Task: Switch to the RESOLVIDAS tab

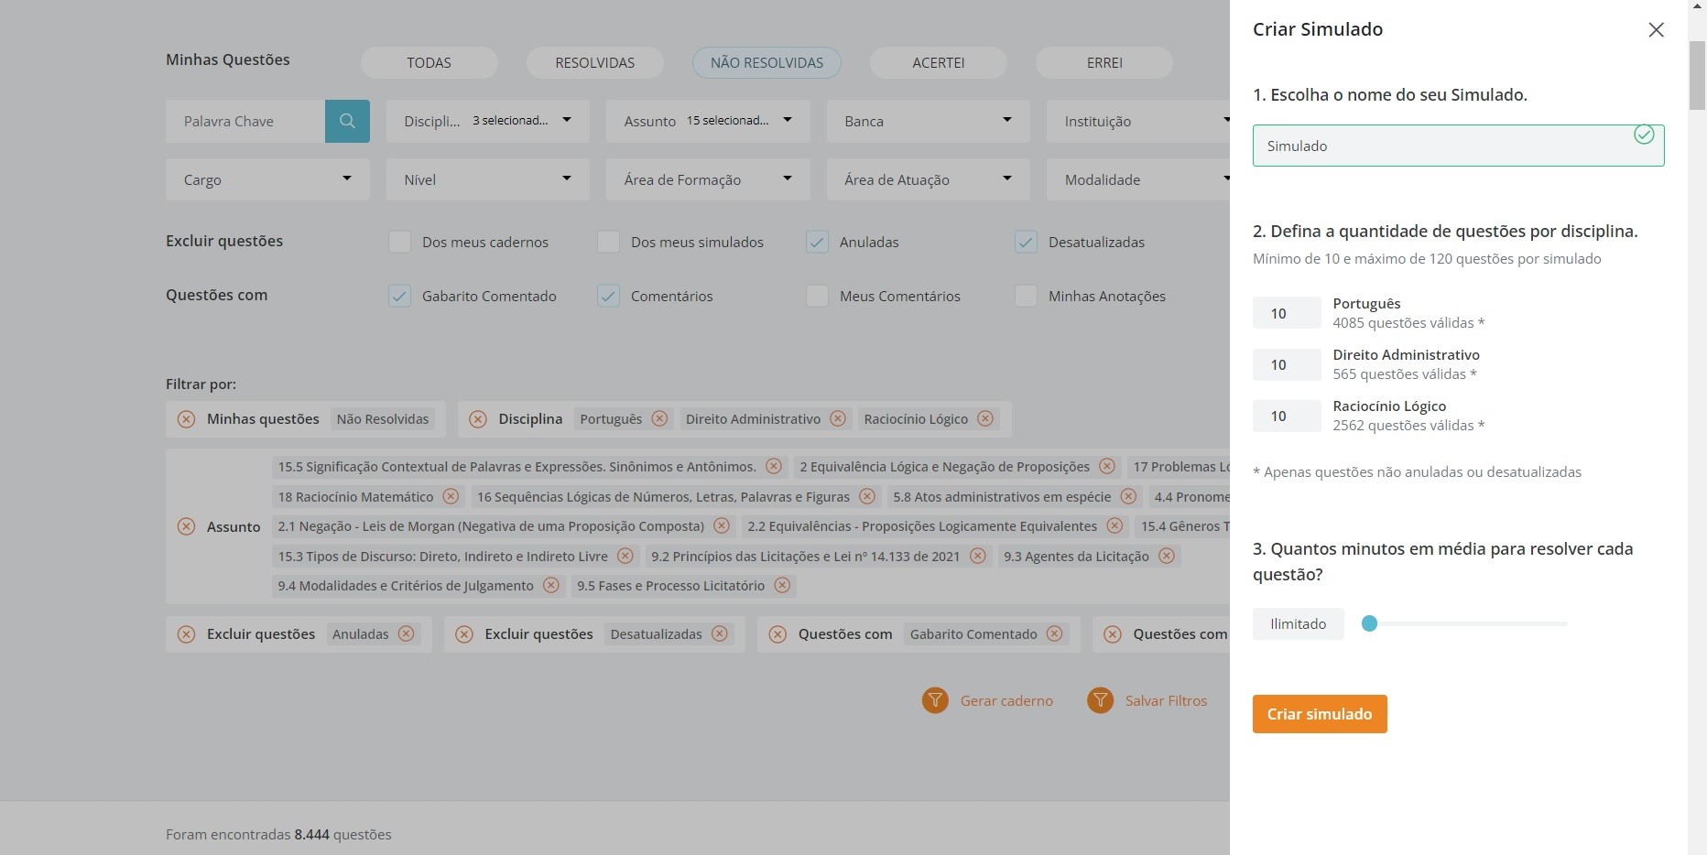Action: [x=594, y=62]
